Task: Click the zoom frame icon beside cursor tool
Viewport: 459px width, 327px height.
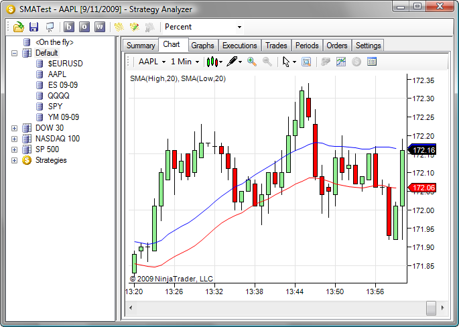Action: (x=306, y=62)
